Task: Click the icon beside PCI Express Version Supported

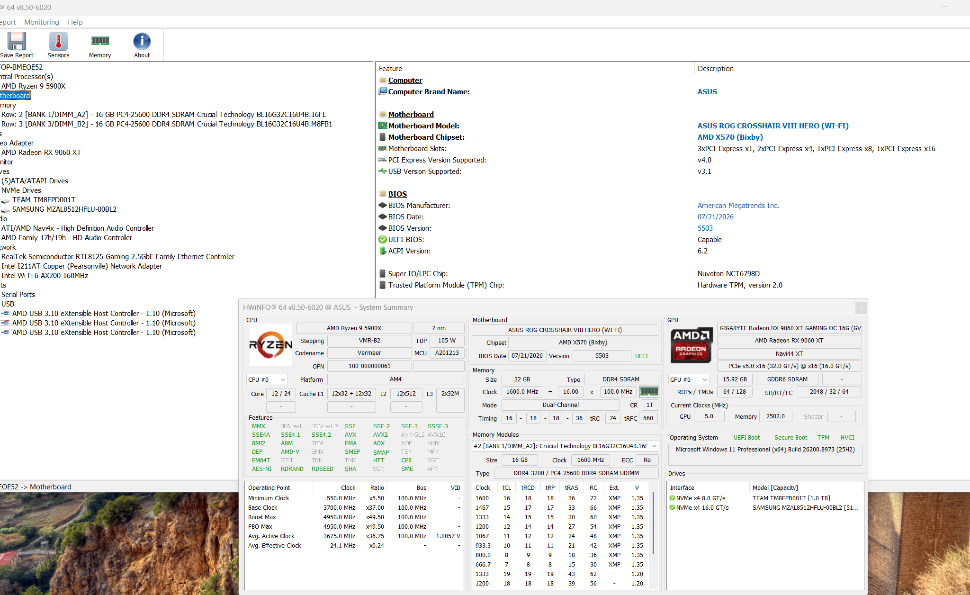Action: point(383,160)
